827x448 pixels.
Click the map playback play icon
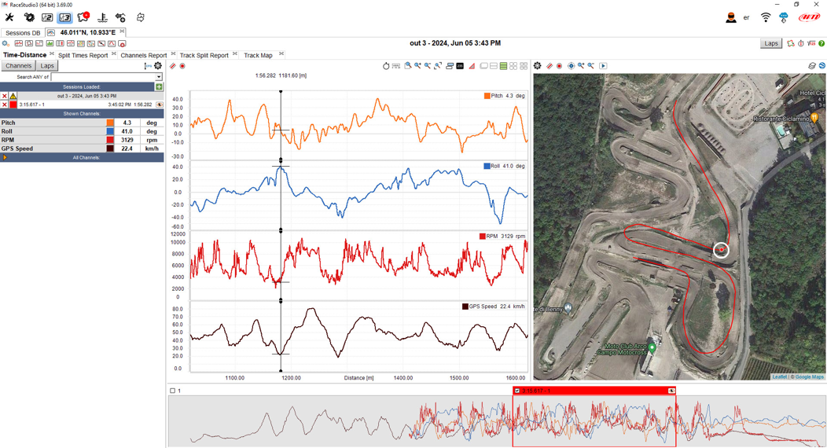coord(603,66)
